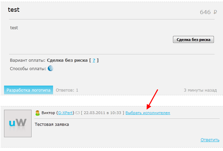Screen dimensions: 223x151
Task: Click the Тестовая заявка reply text
Action: pyautogui.click(x=52, y=124)
